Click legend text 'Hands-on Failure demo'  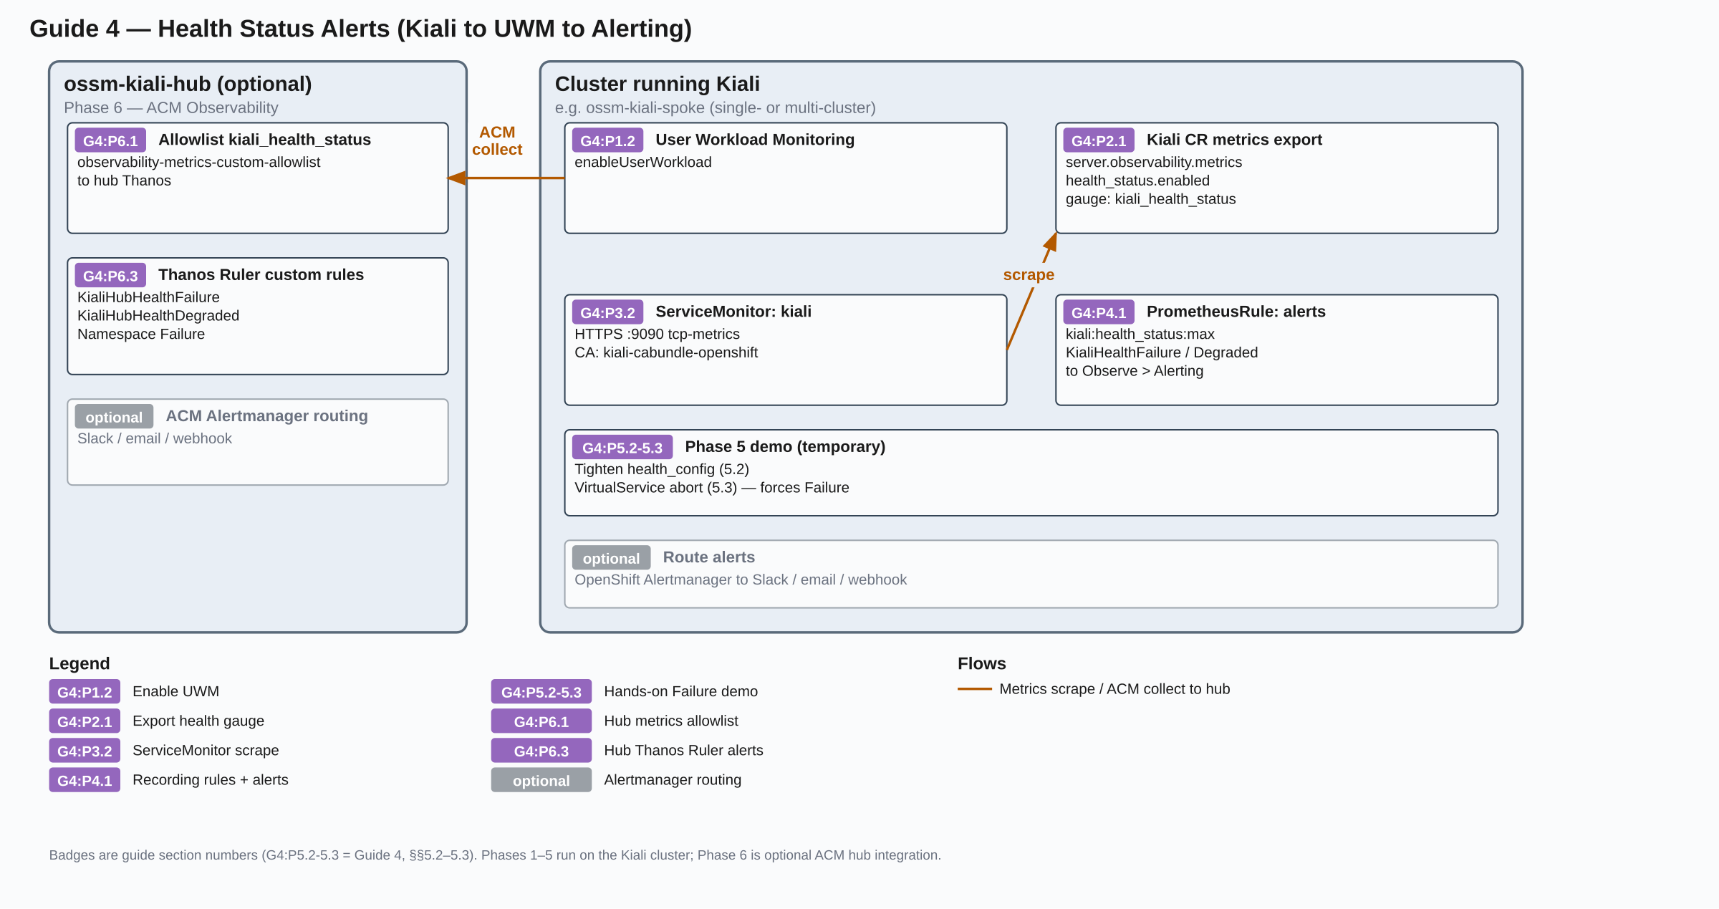coord(680,692)
